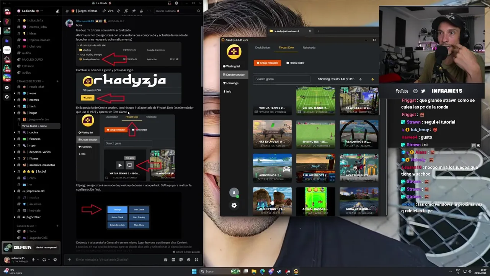This screenshot has height=276, width=490.
Task: Click Buscar La Ronda search field
Action: [177, 11]
